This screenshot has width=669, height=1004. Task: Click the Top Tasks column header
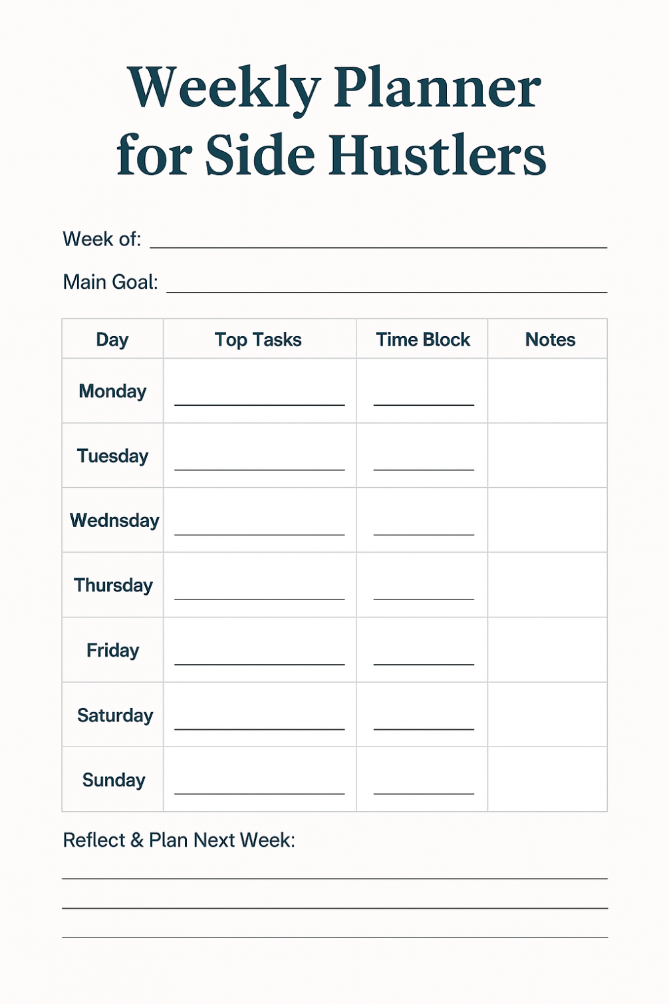(258, 339)
